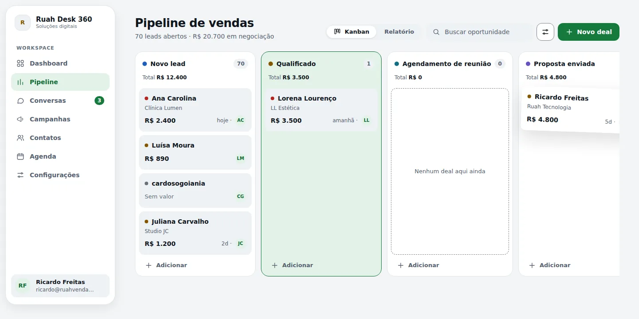The image size is (639, 319).
Task: Click the Proposta enviada column title
Action: (564, 64)
